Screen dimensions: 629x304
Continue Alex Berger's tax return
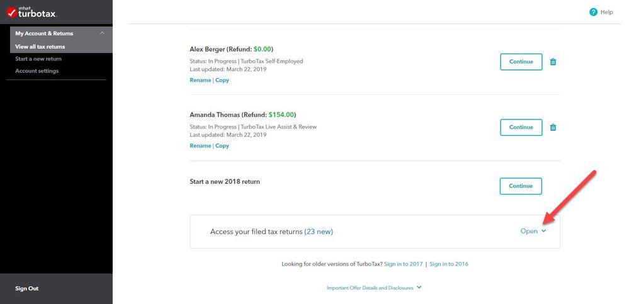pyautogui.click(x=521, y=62)
